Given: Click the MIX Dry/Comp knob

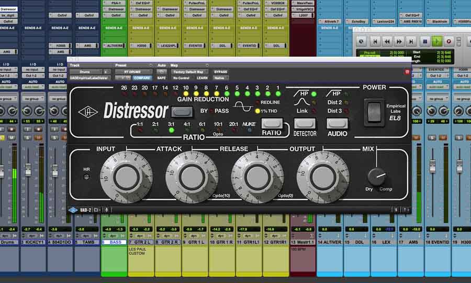Looking at the screenshot, I should point(377,176).
